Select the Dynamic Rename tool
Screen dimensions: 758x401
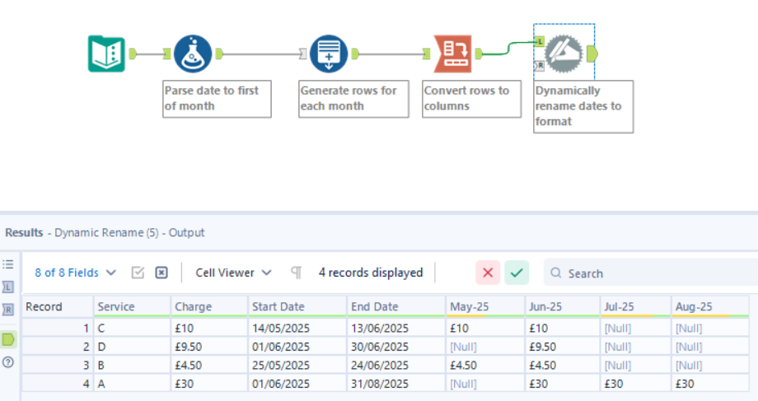coord(564,54)
